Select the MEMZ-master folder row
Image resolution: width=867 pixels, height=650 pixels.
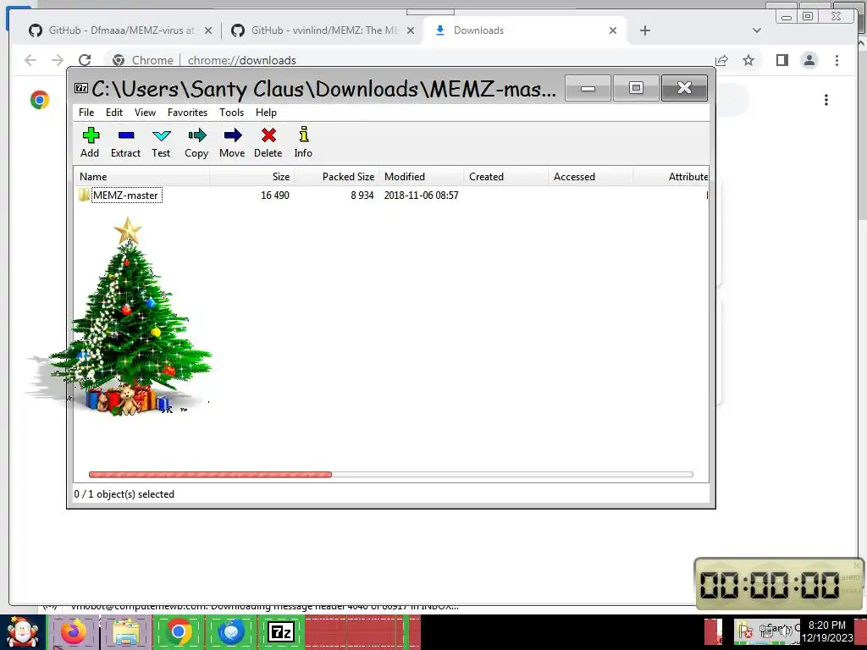point(391,196)
